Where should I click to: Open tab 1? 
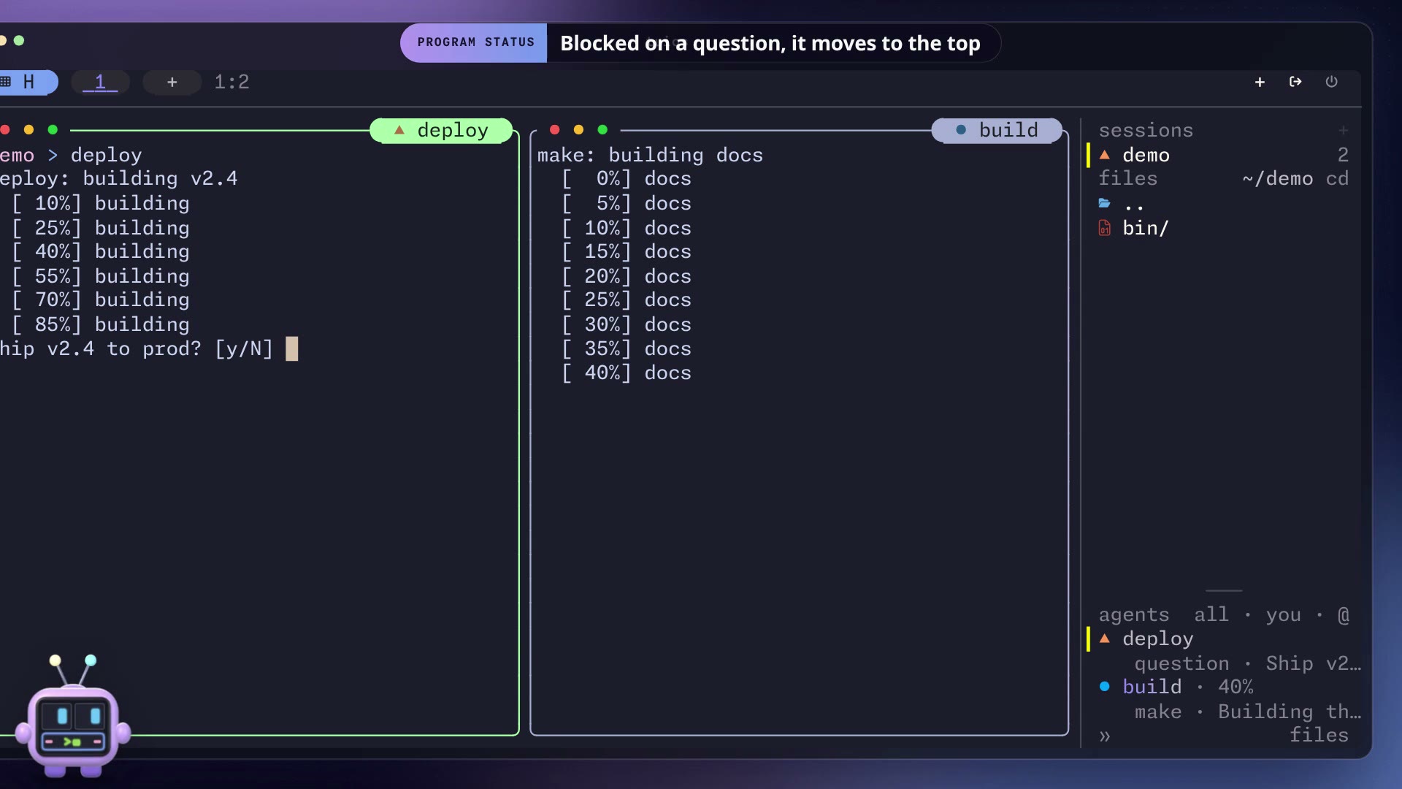pos(100,82)
